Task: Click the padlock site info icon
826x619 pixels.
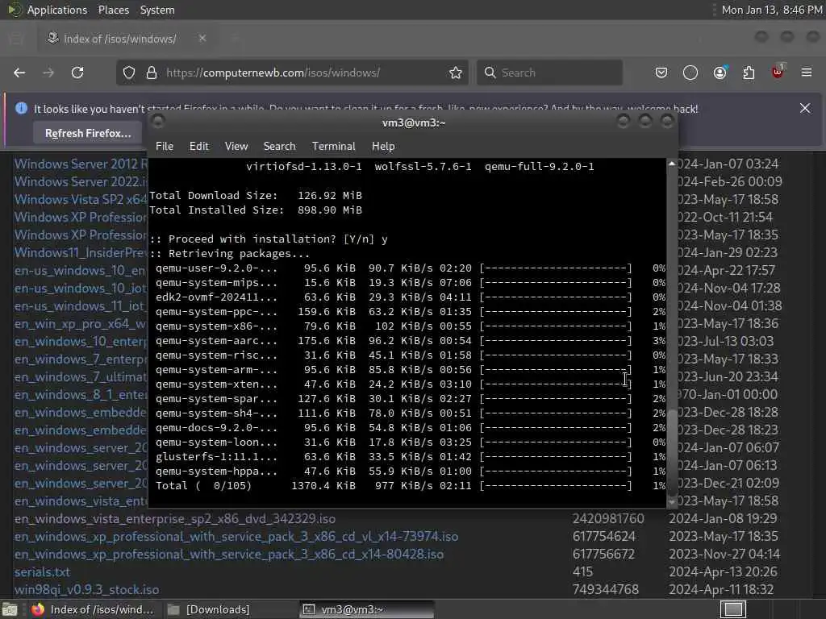Action: tap(152, 73)
